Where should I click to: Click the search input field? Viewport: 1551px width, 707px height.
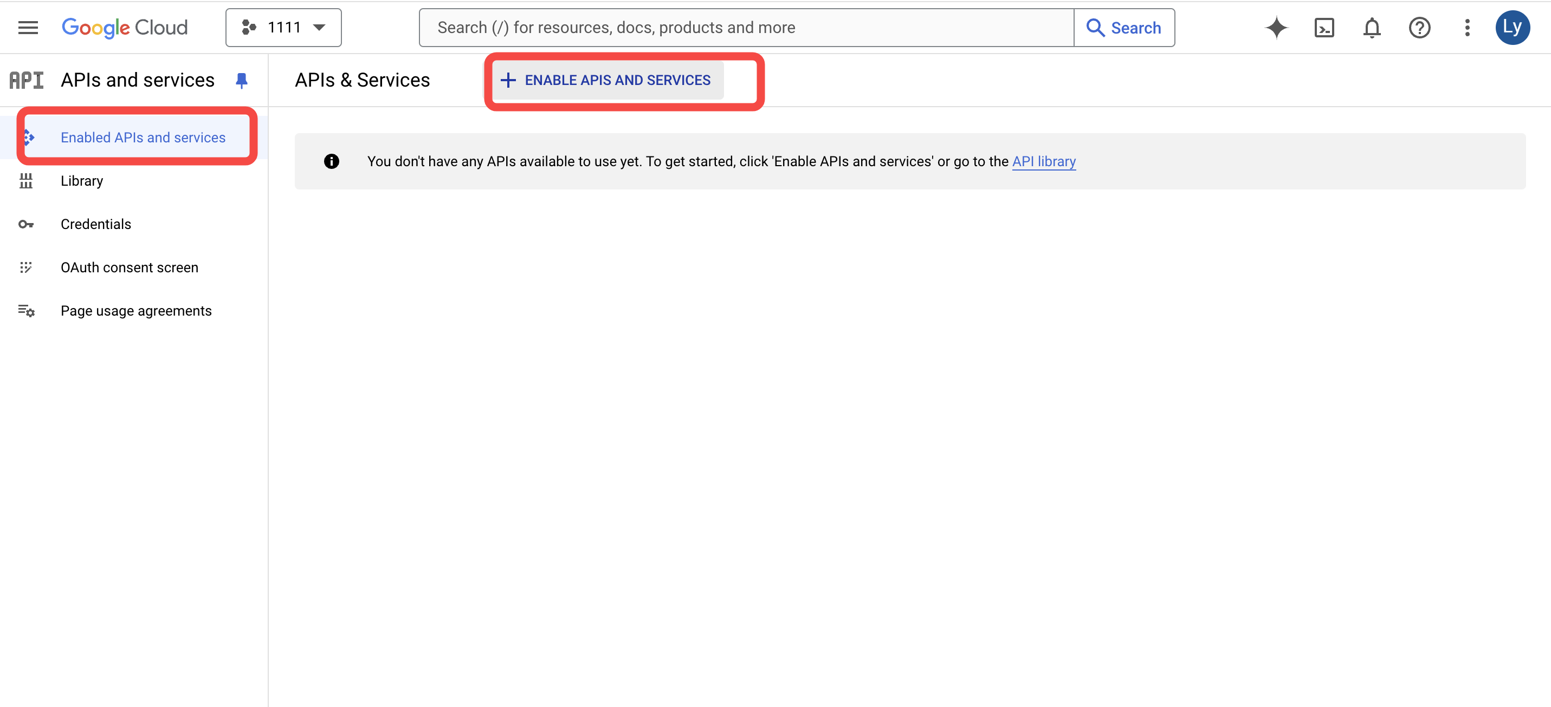746,28
